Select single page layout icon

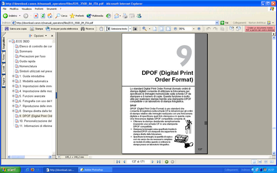click(254, 162)
